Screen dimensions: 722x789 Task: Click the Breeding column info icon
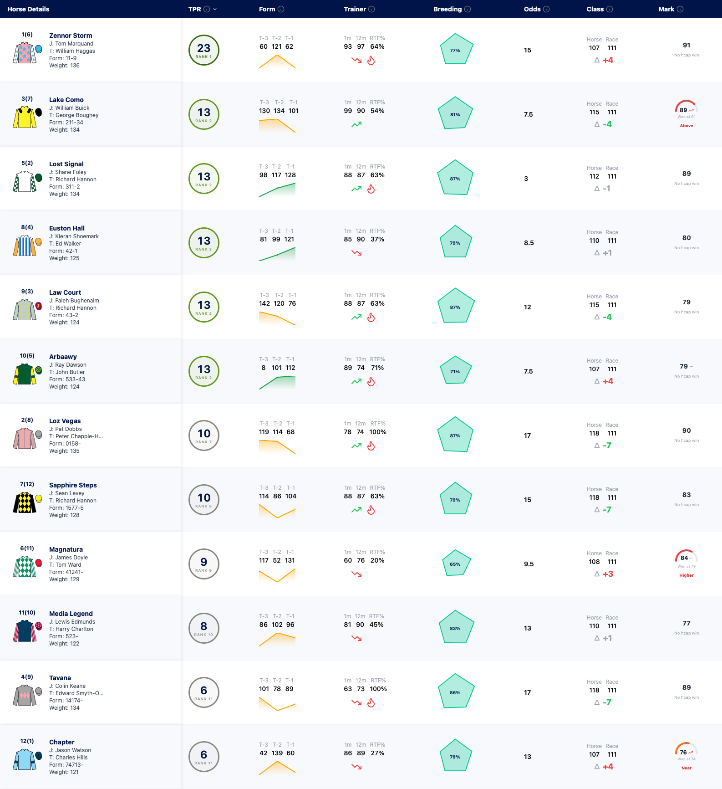[468, 9]
